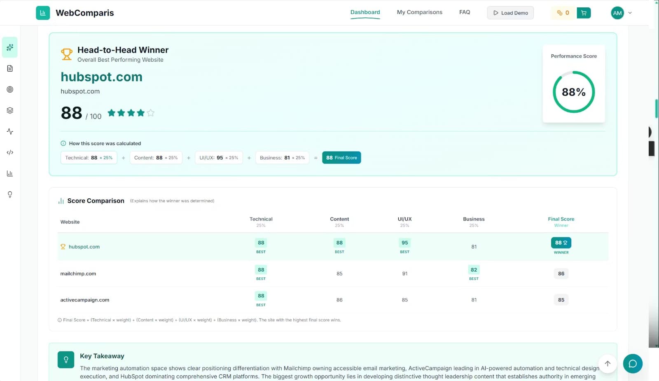
Task: Open the shopping cart in the top bar
Action: pyautogui.click(x=583, y=13)
